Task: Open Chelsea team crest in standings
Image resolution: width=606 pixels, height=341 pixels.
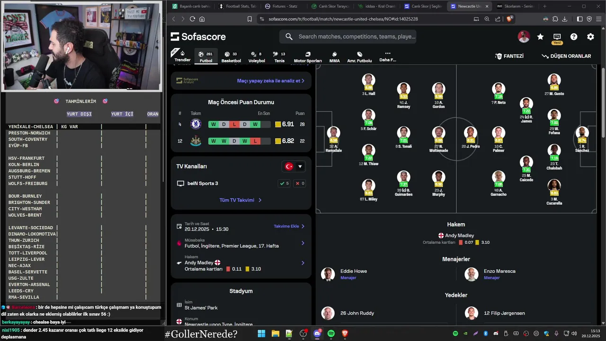Action: [196, 124]
